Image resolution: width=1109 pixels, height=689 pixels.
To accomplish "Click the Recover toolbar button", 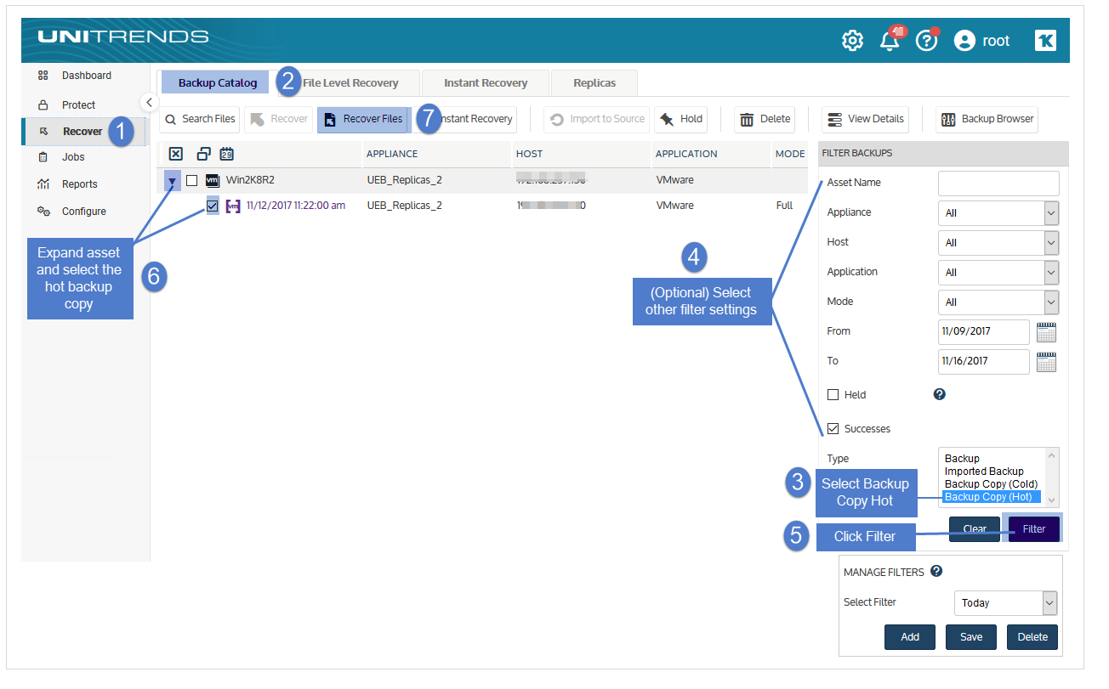I will [x=279, y=119].
